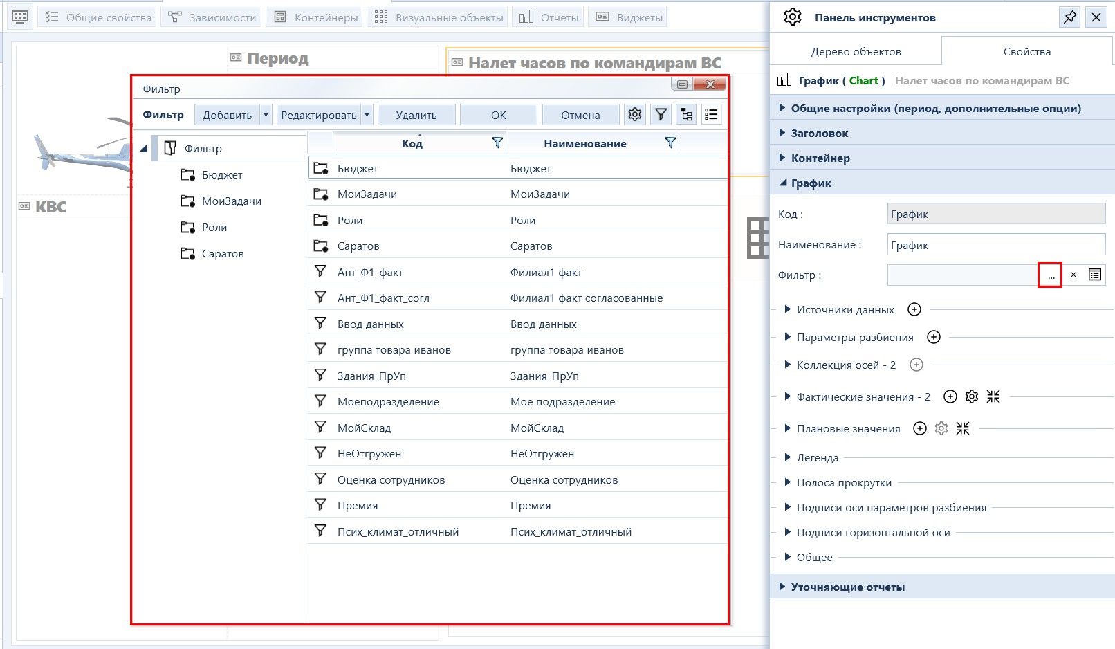The height and width of the screenshot is (649, 1115).
Task: Add a new Плановые значения entry
Action: tap(920, 428)
